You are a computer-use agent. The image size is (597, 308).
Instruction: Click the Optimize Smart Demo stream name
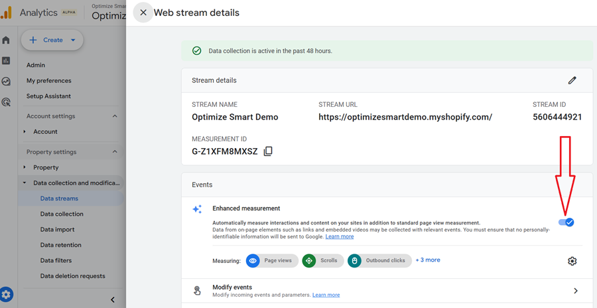click(235, 117)
